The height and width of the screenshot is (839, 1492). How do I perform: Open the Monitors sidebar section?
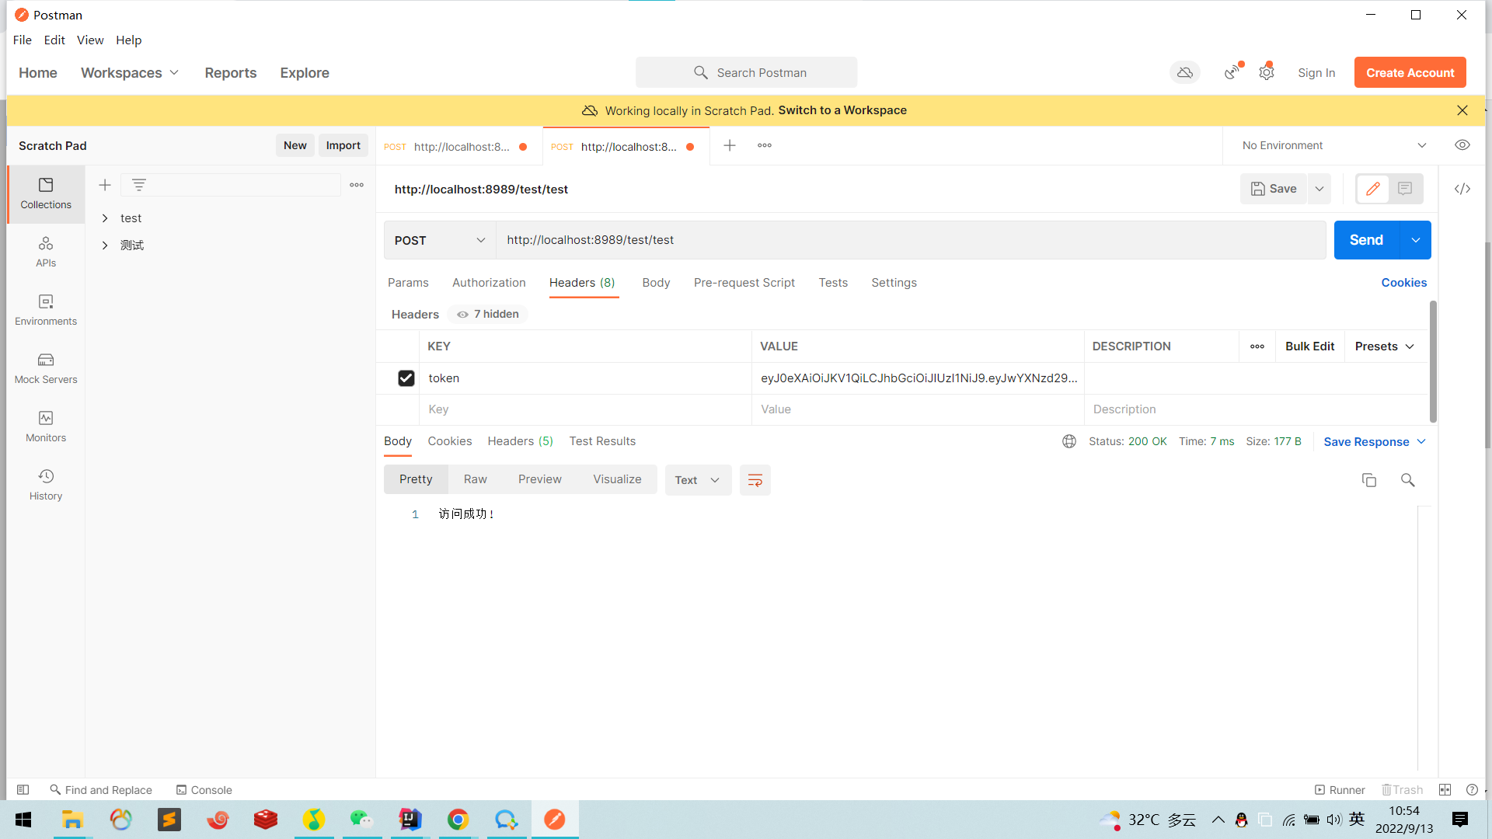click(46, 426)
